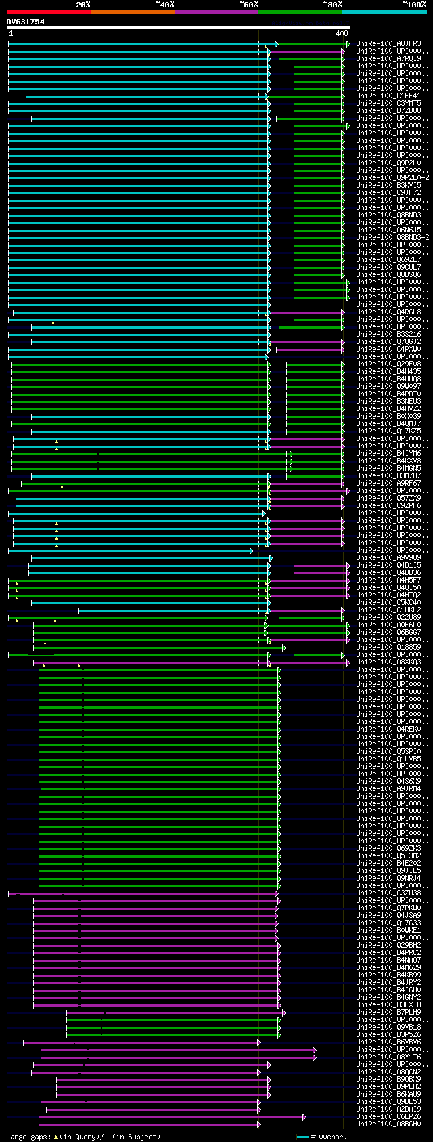The image size is (433, 1142).
Task: Click the purple ~60% identity legend bar
Action: tap(216, 12)
